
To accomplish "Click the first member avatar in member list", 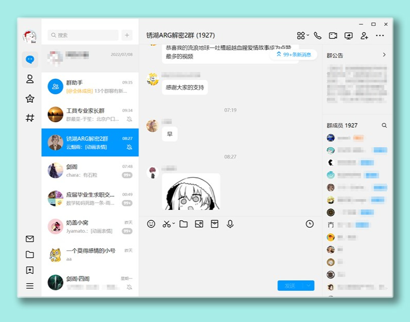I will click(331, 137).
